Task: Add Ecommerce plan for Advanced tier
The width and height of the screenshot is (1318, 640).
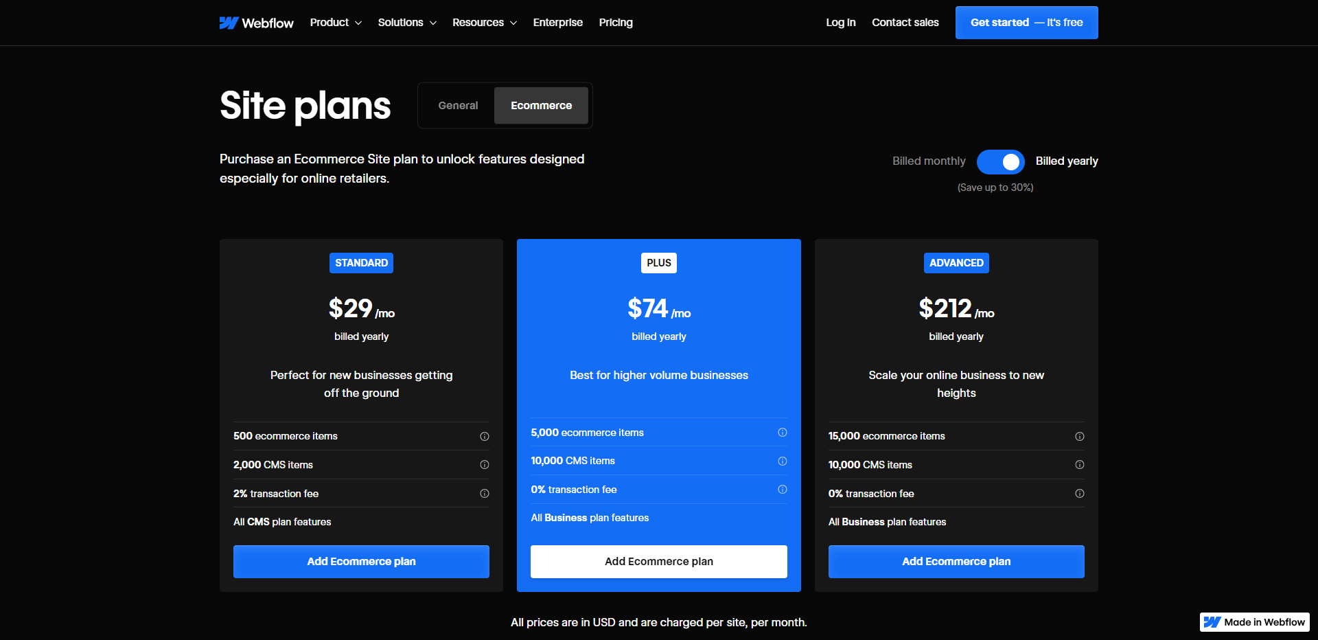Action: [956, 562]
